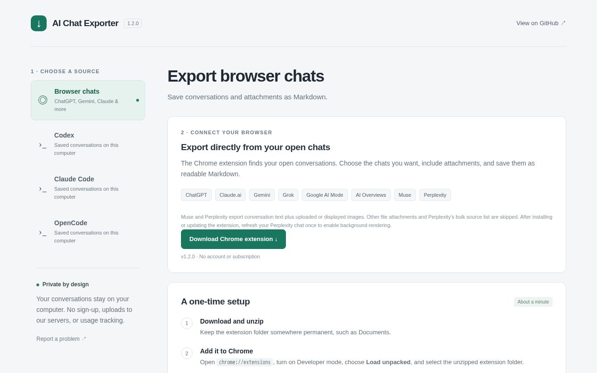Click the Download and unzip step heading
597x373 pixels.
[232, 321]
